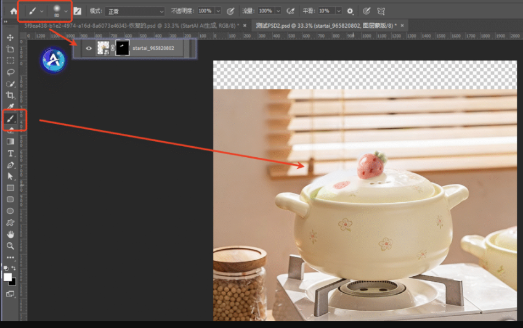
Task: Open the smoothing options gear
Action: (x=350, y=11)
